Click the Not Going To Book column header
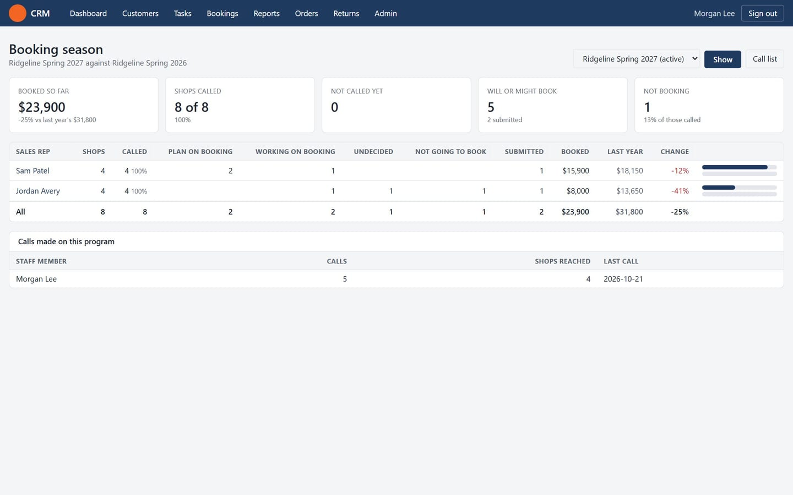This screenshot has width=793, height=495. [450, 151]
